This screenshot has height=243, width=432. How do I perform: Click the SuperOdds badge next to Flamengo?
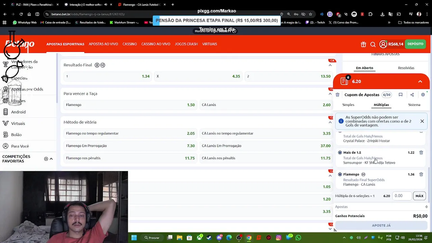[363, 174]
